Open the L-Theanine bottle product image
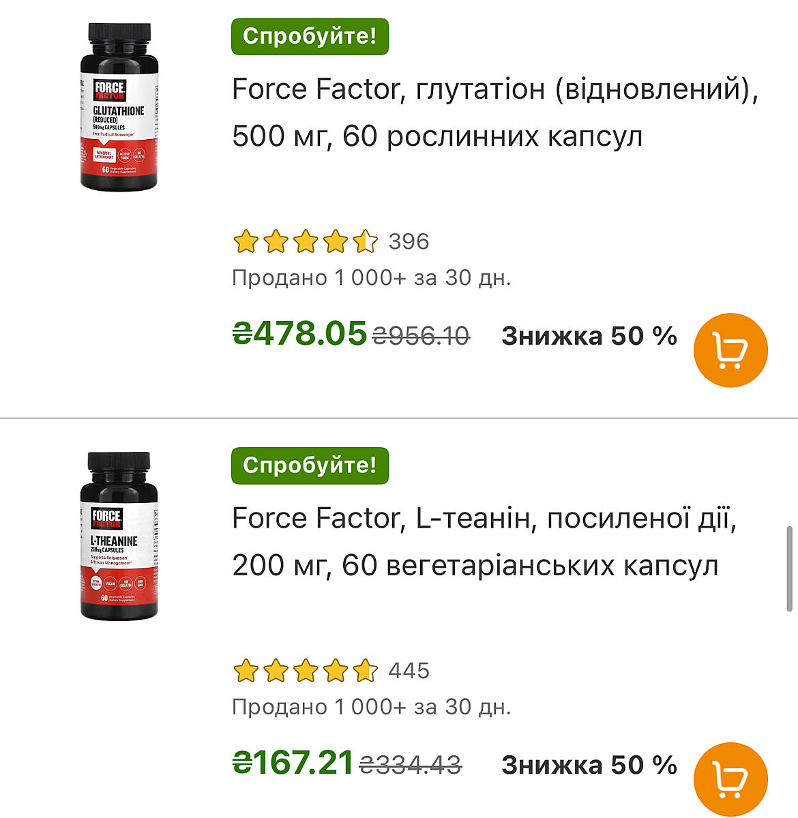Viewport: 798px width, 818px height. click(x=119, y=536)
